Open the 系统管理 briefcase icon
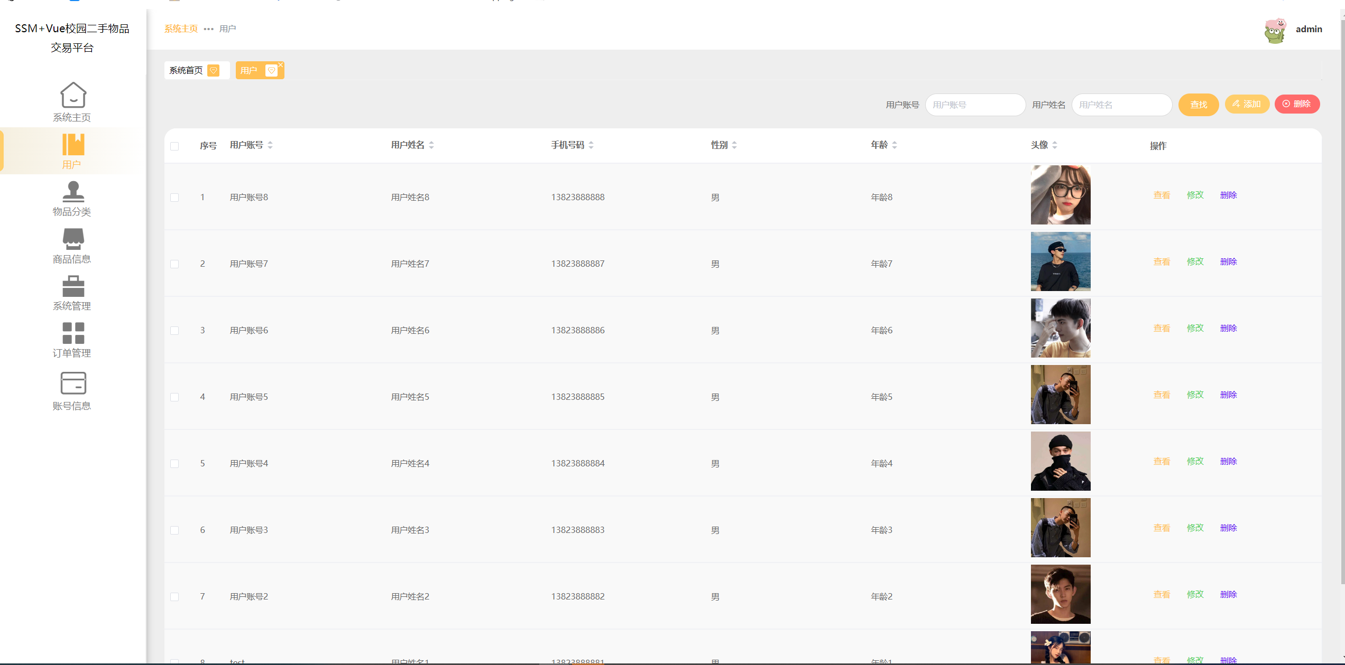This screenshot has height=665, width=1345. (73, 286)
